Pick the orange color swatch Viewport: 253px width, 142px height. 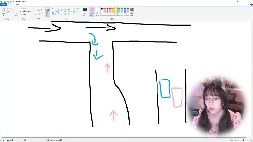click(113, 9)
